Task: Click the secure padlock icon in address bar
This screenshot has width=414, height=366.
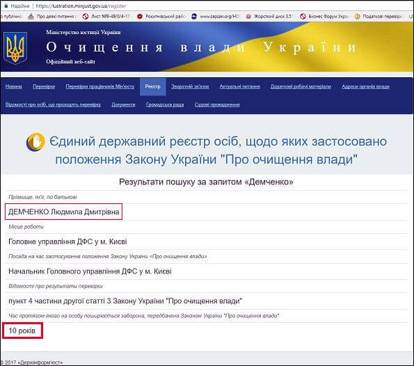Action: pyautogui.click(x=6, y=6)
